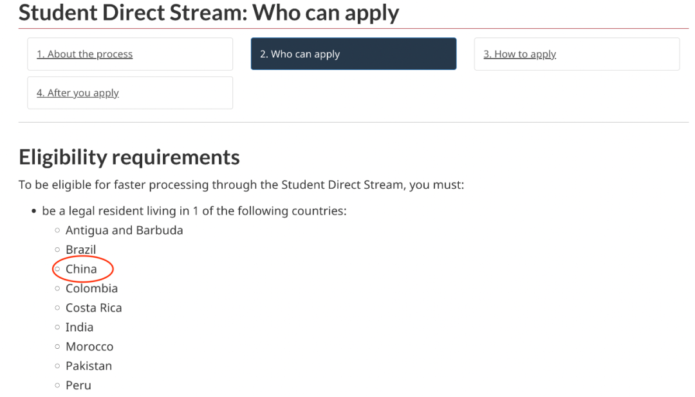This screenshot has width=695, height=397.
Task: Click the 'To be eligible for faster processing' sentence
Action: [241, 185]
